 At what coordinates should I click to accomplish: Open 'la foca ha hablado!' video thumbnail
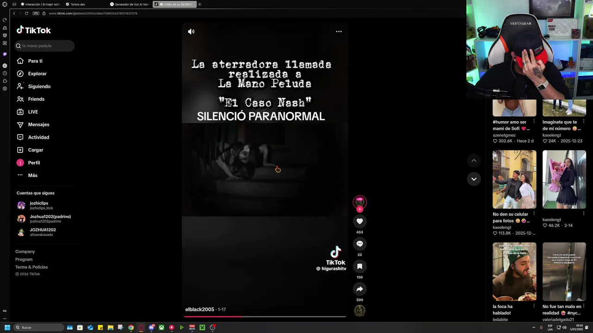coord(514,271)
